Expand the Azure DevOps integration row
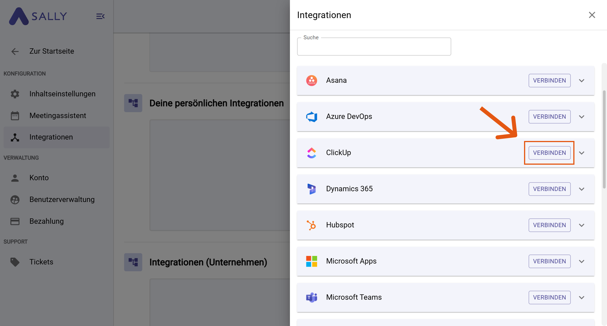607x326 pixels. (582, 117)
